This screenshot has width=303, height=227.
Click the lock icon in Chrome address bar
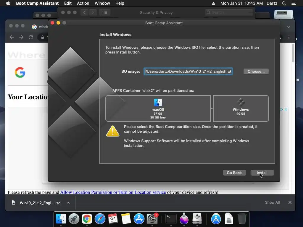(x=43, y=37)
